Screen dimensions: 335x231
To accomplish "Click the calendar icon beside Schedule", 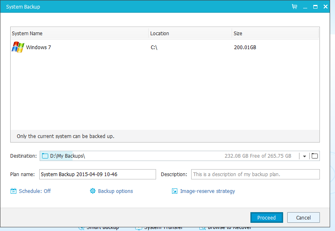I will (x=13, y=191).
